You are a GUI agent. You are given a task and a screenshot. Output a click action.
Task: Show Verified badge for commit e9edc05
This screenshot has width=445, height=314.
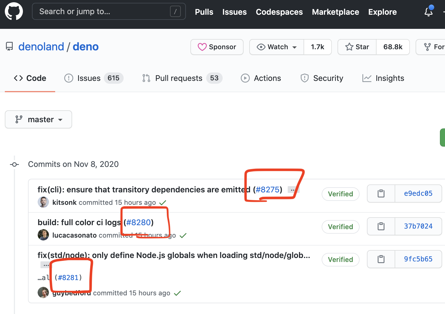coord(341,194)
